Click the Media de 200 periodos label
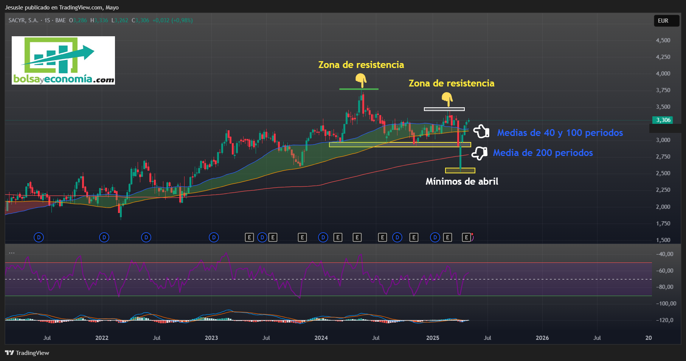Screen dimensions: 686x361 coord(543,153)
